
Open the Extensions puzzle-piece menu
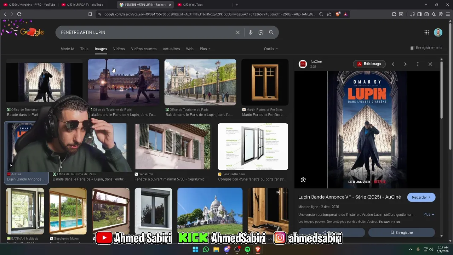394,14
